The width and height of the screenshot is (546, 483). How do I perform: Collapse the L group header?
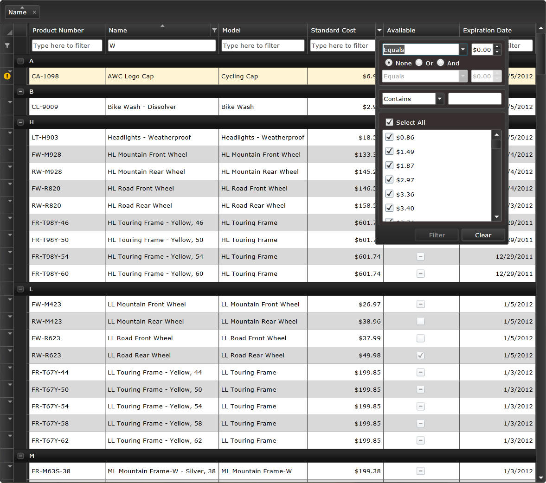[20, 289]
